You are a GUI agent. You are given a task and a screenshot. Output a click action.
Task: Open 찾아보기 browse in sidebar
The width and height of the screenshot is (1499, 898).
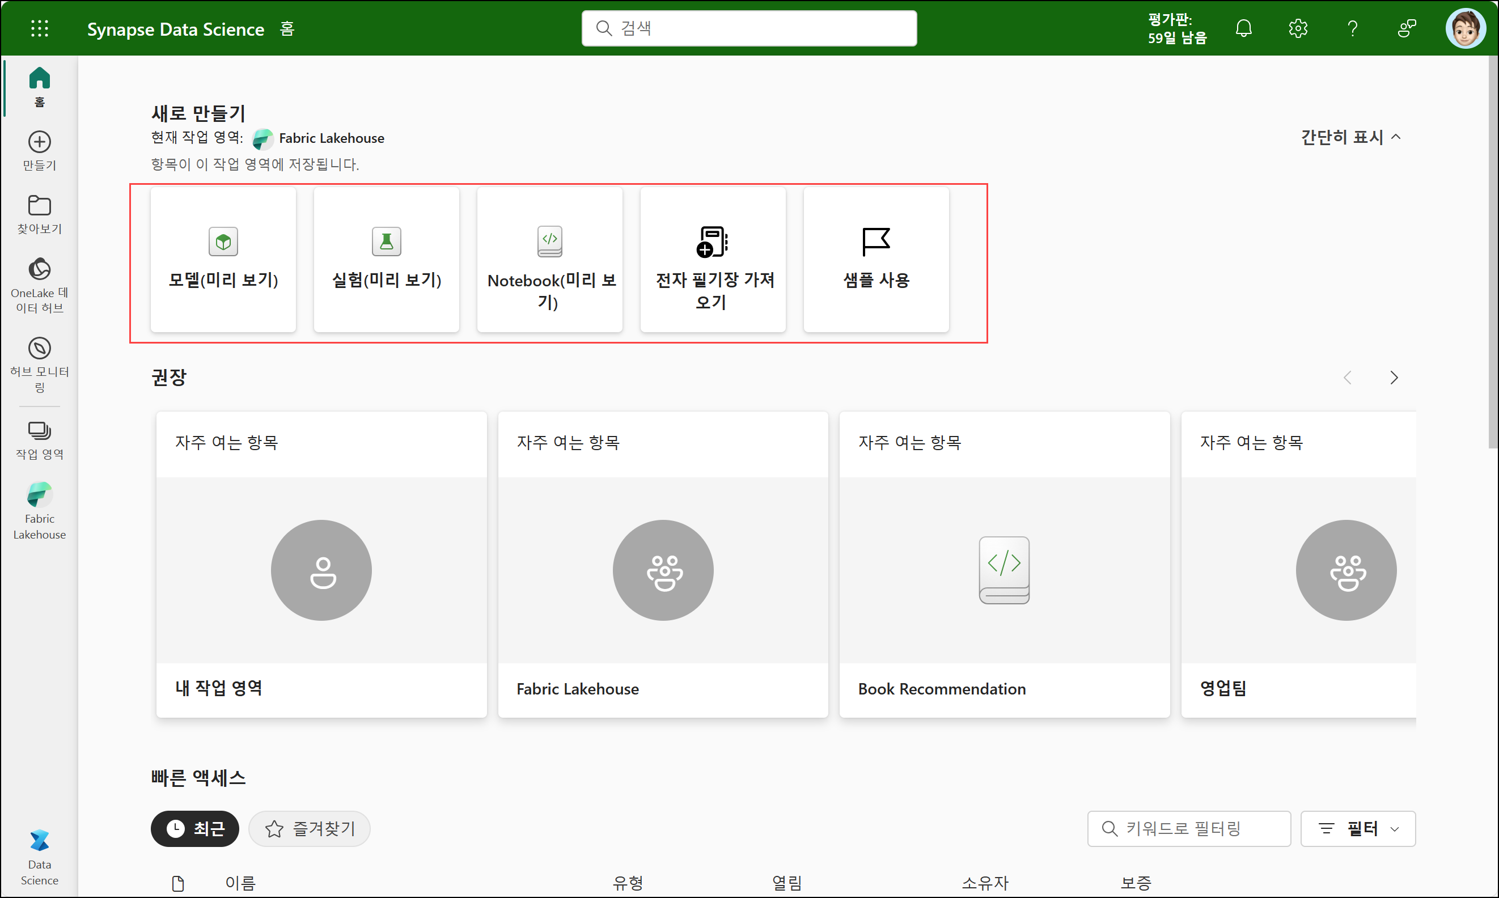39,214
